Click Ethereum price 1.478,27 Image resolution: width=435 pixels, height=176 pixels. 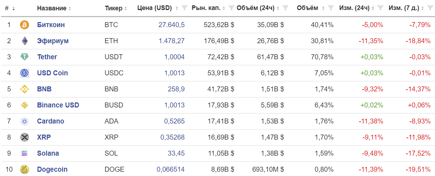tap(171, 41)
